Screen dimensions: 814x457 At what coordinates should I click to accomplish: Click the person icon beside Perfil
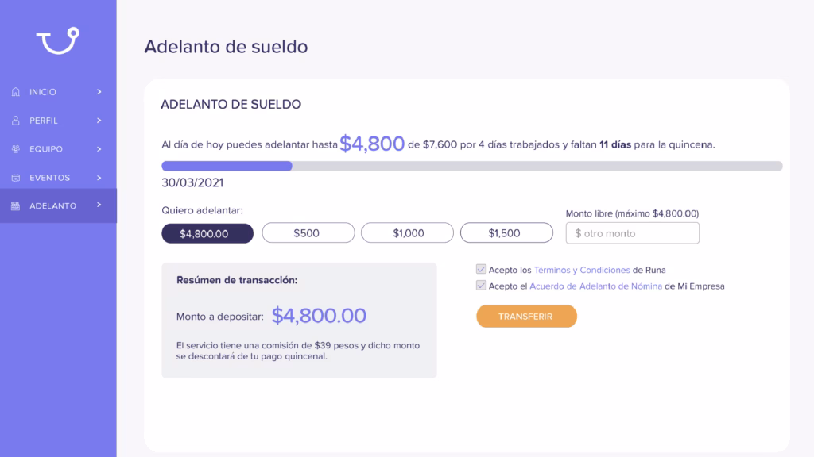click(16, 121)
